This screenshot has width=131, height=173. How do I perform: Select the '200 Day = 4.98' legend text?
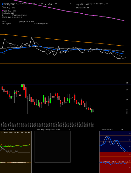(x=10, y=11)
